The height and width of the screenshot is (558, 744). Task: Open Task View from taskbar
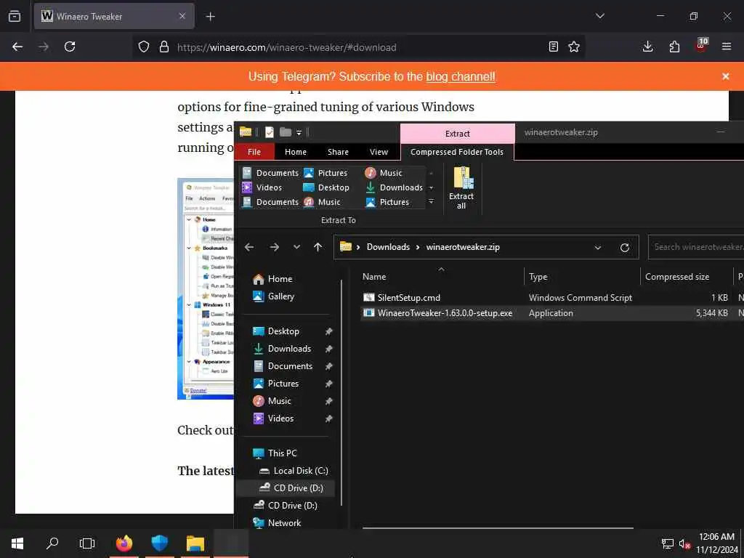pos(87,543)
